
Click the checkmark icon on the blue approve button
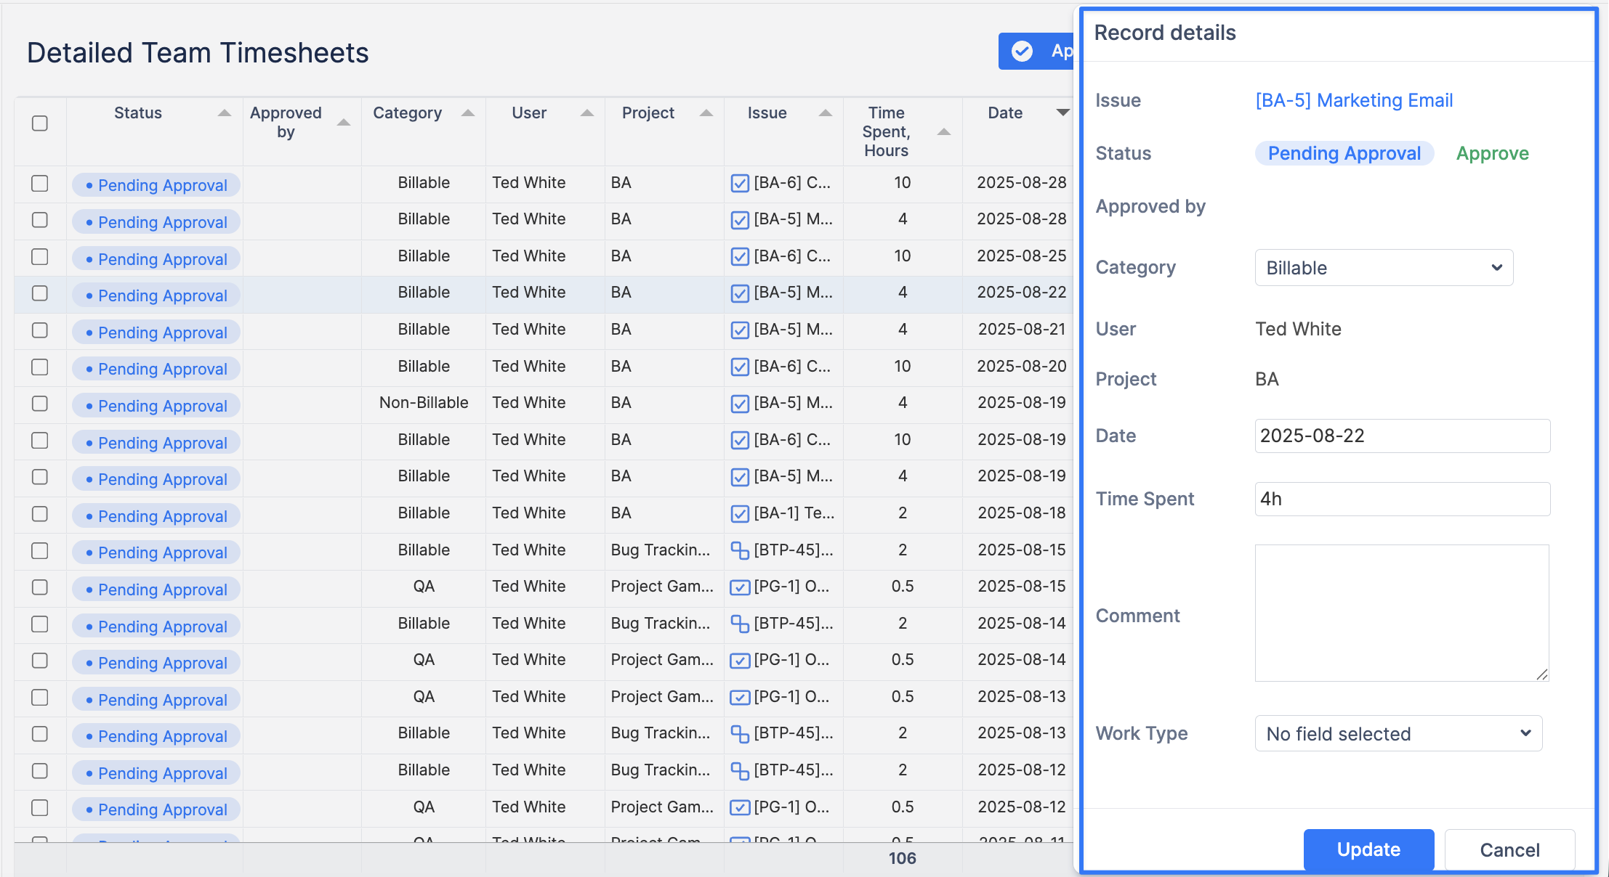coord(1022,51)
